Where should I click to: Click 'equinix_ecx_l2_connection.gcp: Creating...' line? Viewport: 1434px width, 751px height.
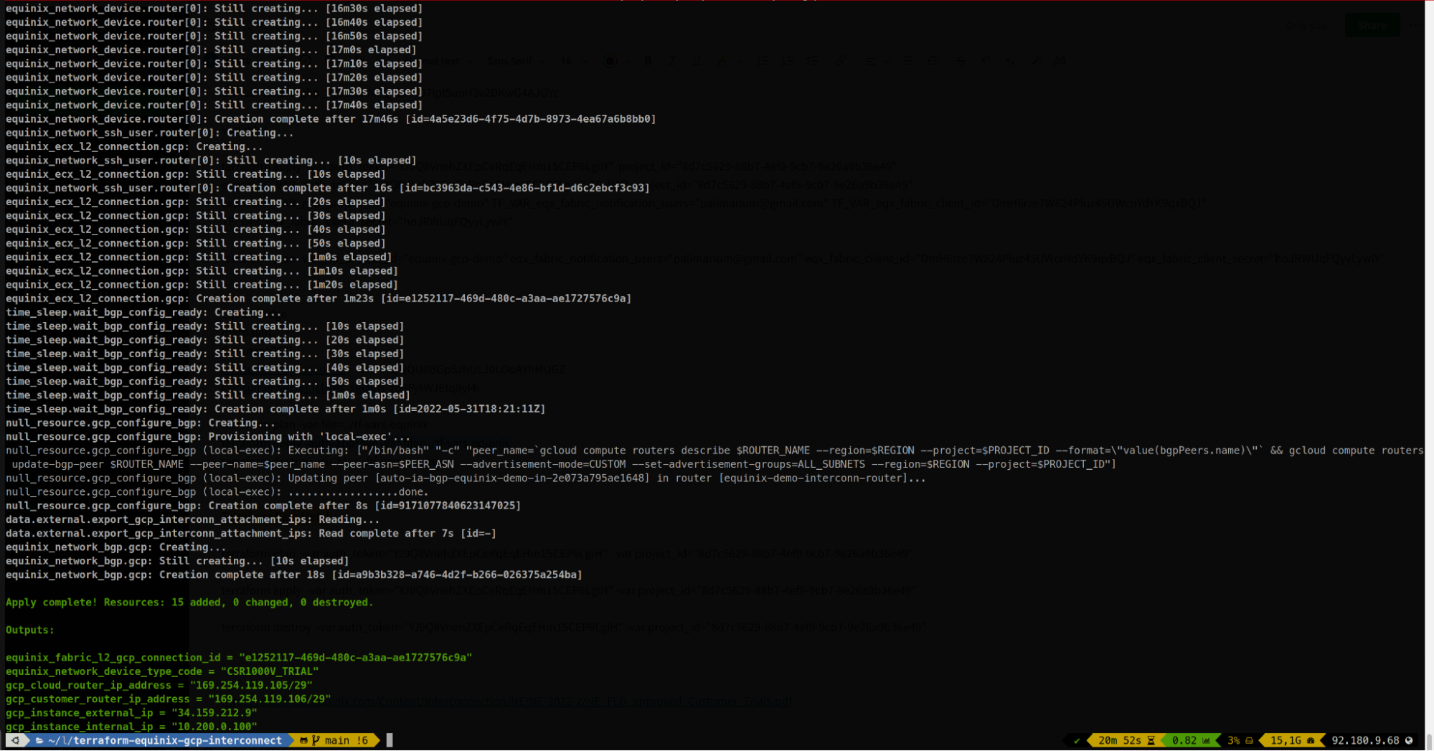134,146
